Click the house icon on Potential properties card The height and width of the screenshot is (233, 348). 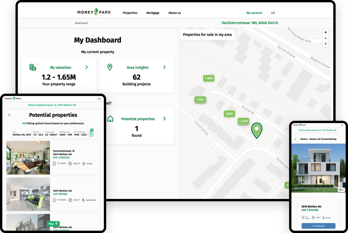click(x=110, y=118)
